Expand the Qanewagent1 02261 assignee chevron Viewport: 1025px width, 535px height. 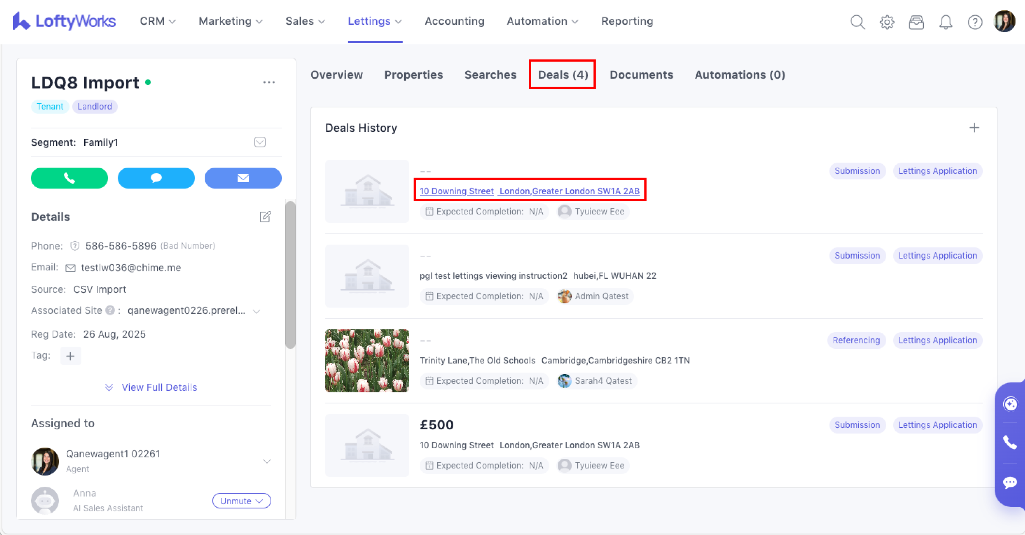pyautogui.click(x=267, y=461)
